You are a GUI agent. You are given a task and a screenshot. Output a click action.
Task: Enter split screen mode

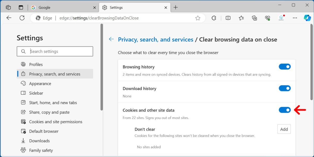tap(228, 18)
